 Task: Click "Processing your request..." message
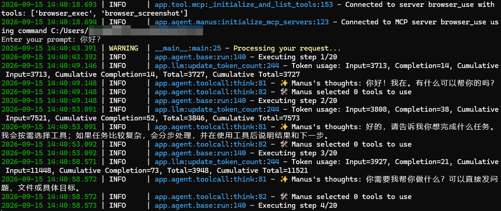[287, 48]
